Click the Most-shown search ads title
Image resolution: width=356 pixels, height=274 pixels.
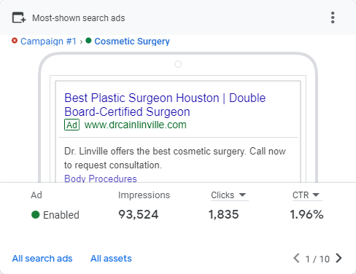click(x=79, y=18)
